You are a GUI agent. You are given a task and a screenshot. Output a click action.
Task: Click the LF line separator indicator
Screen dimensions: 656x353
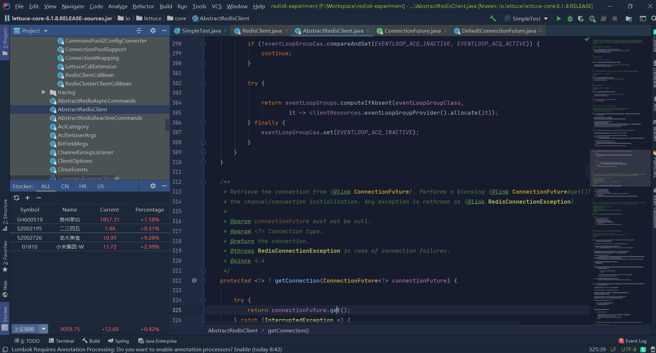coord(613,349)
